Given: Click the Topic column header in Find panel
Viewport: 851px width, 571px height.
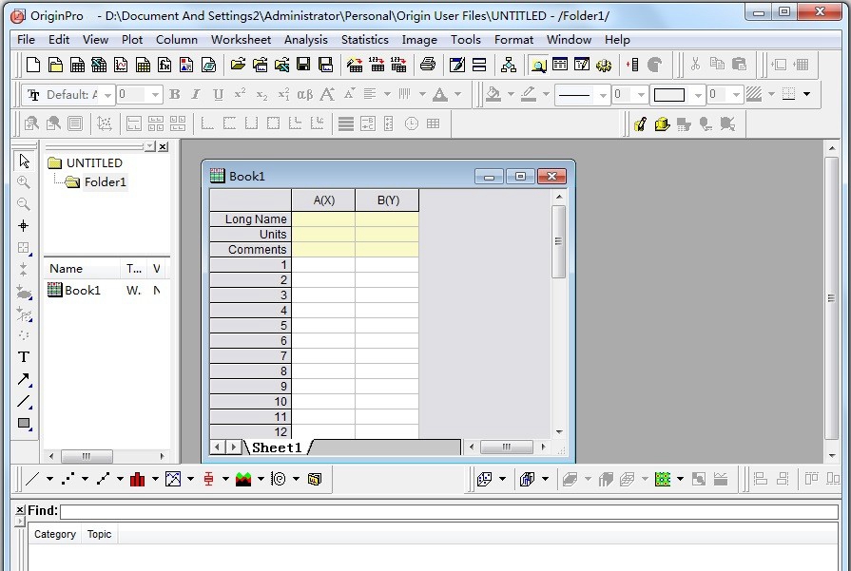Looking at the screenshot, I should [x=99, y=534].
